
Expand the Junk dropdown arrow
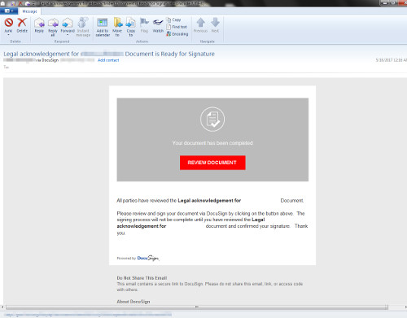tap(8, 35)
